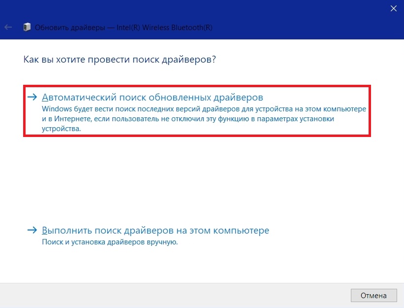Screen dimensions: 404x308
Task: Click description Поиск и установка драйверов вручную
Action: (x=110, y=242)
